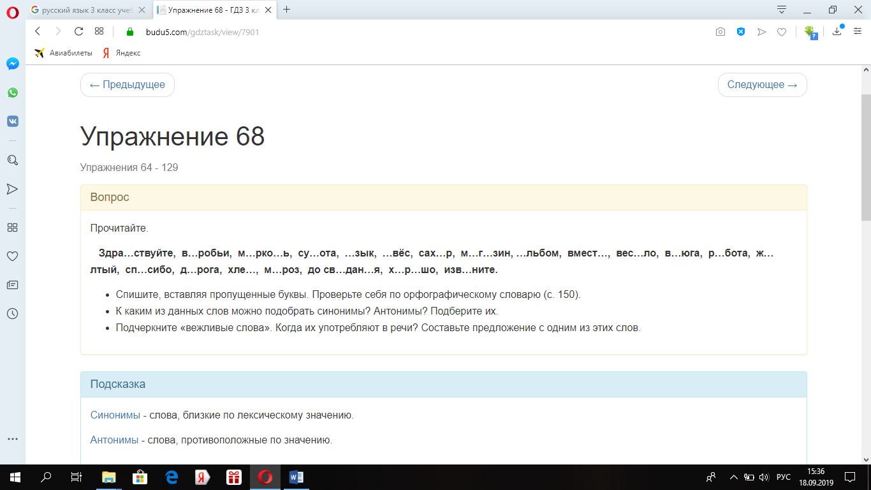Add page to bookmarks with the heart

click(x=782, y=32)
